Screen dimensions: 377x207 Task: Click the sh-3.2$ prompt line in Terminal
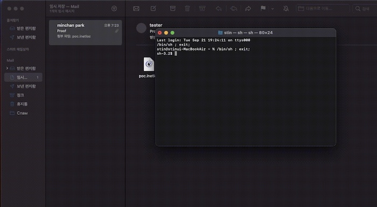pyautogui.click(x=167, y=53)
